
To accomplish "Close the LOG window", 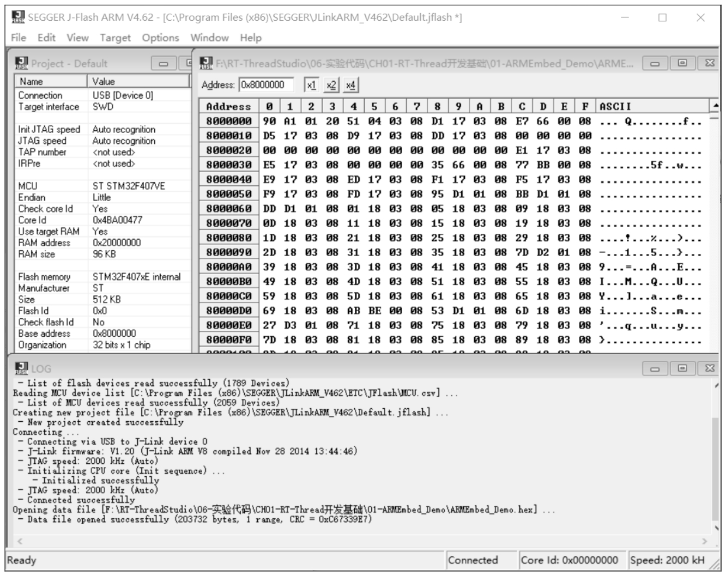I will pyautogui.click(x=709, y=368).
